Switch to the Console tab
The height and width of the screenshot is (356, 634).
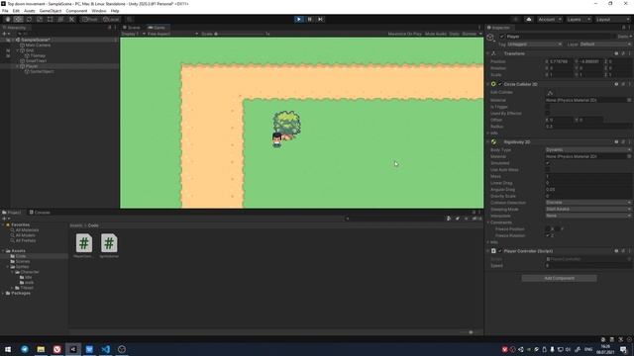(40, 213)
